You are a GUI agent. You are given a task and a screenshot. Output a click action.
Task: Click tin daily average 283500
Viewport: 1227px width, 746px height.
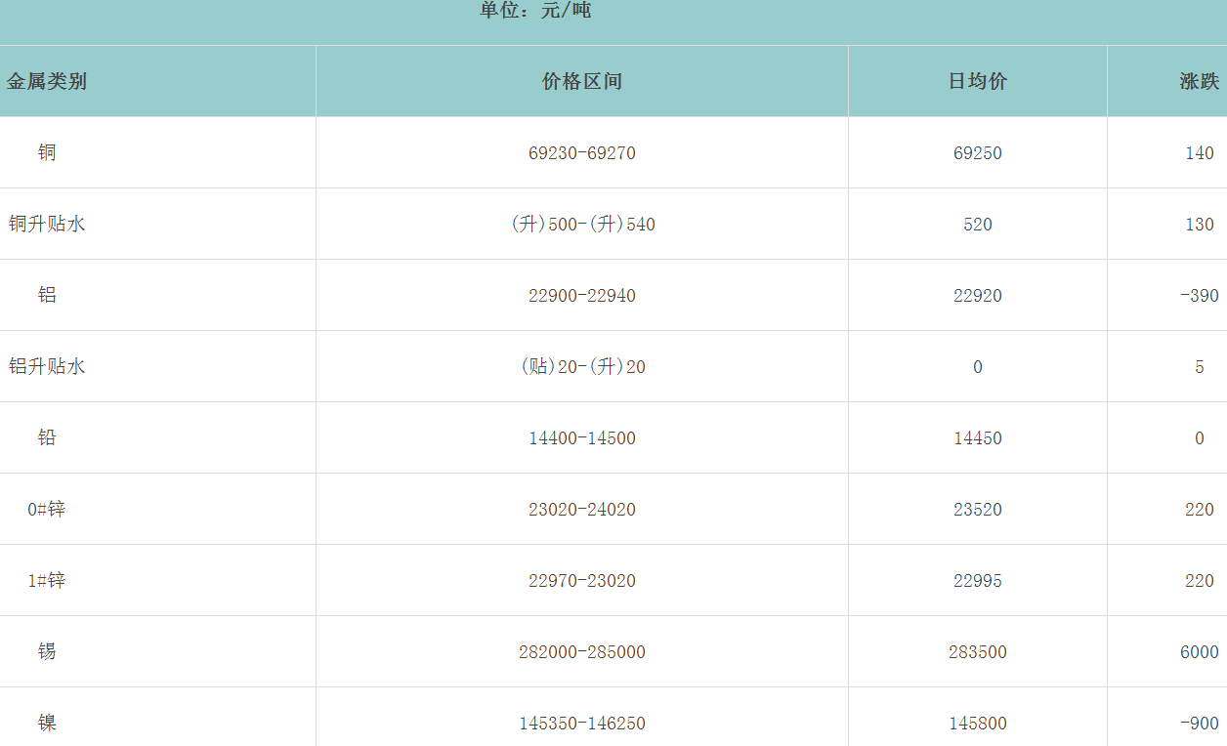[977, 652]
